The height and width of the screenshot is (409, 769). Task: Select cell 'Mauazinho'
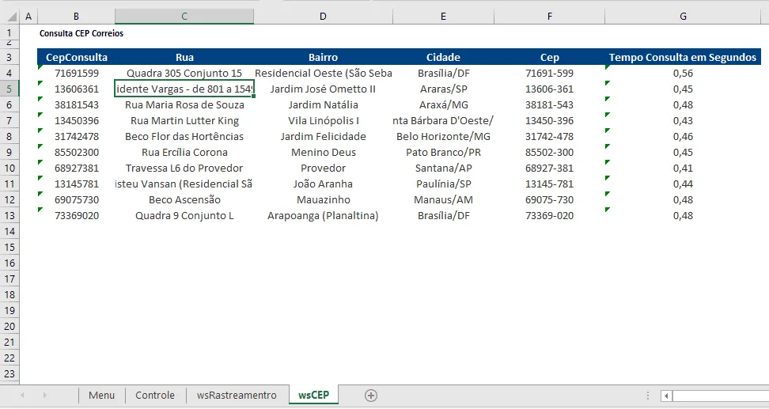coord(323,199)
